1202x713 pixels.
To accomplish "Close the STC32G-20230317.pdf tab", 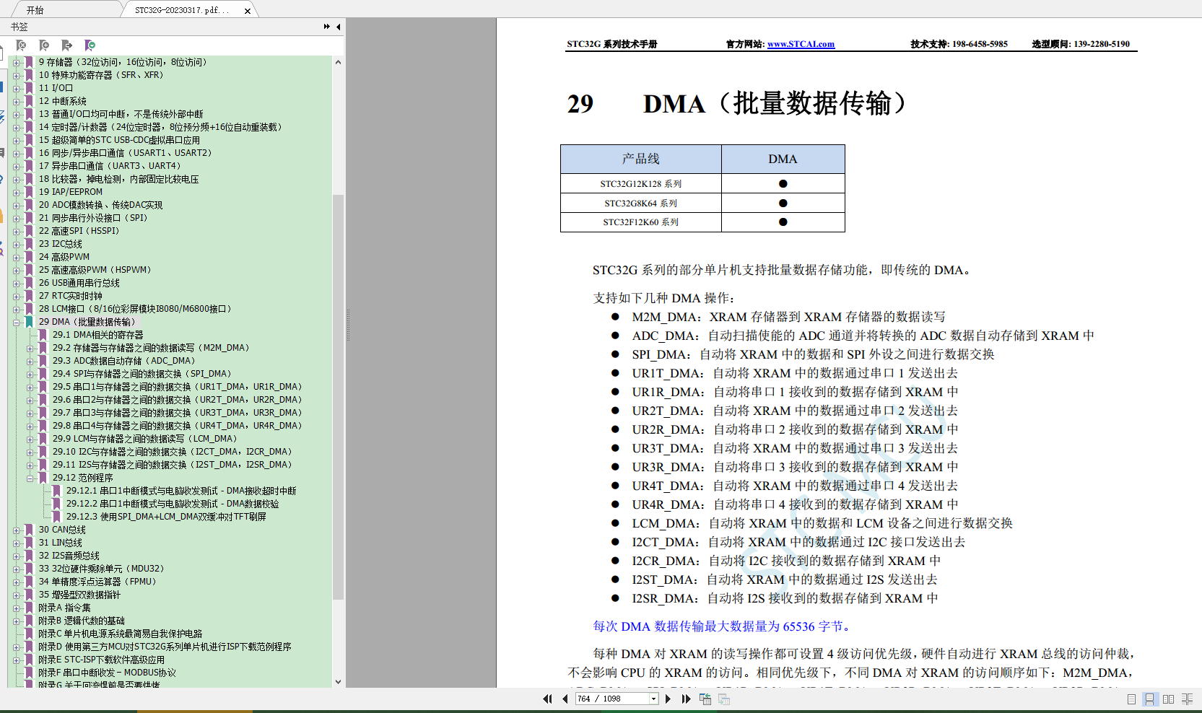I will point(248,11).
